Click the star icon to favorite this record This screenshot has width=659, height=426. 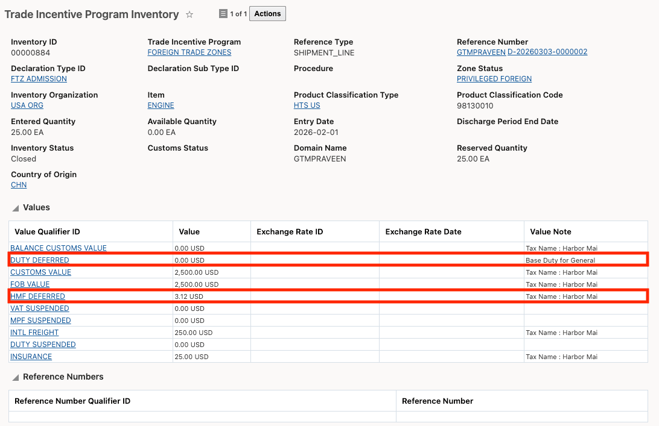tap(189, 14)
